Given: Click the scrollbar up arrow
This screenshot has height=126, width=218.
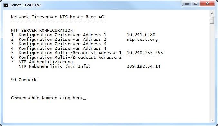Looking at the screenshot, I should tap(212, 13).
